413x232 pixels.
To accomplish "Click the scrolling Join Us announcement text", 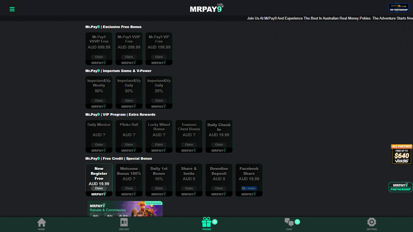I will (330, 18).
